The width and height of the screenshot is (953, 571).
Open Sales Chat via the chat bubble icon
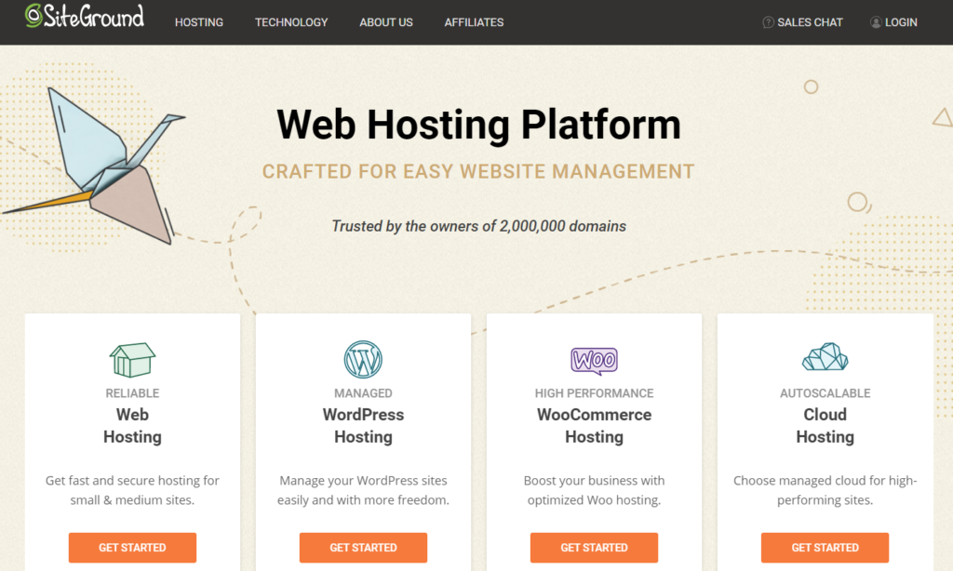click(768, 21)
